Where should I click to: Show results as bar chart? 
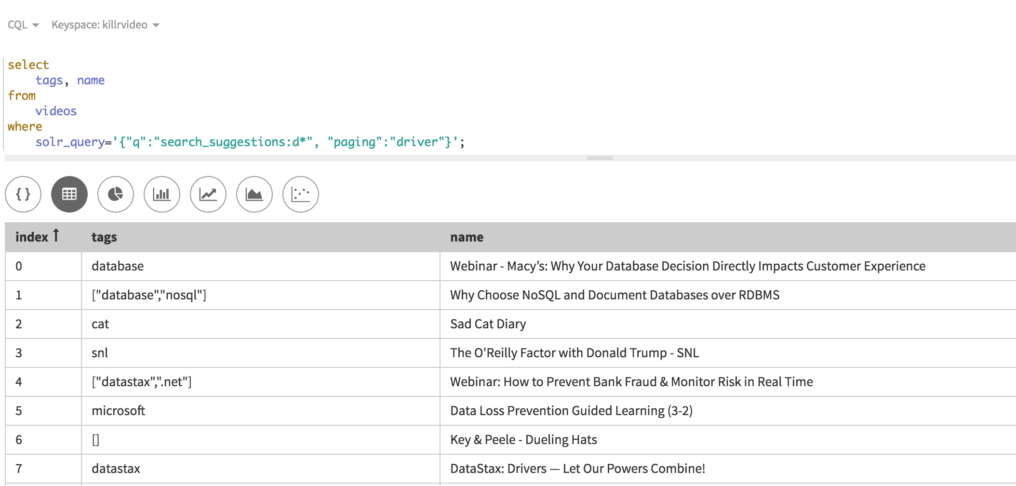coord(162,194)
